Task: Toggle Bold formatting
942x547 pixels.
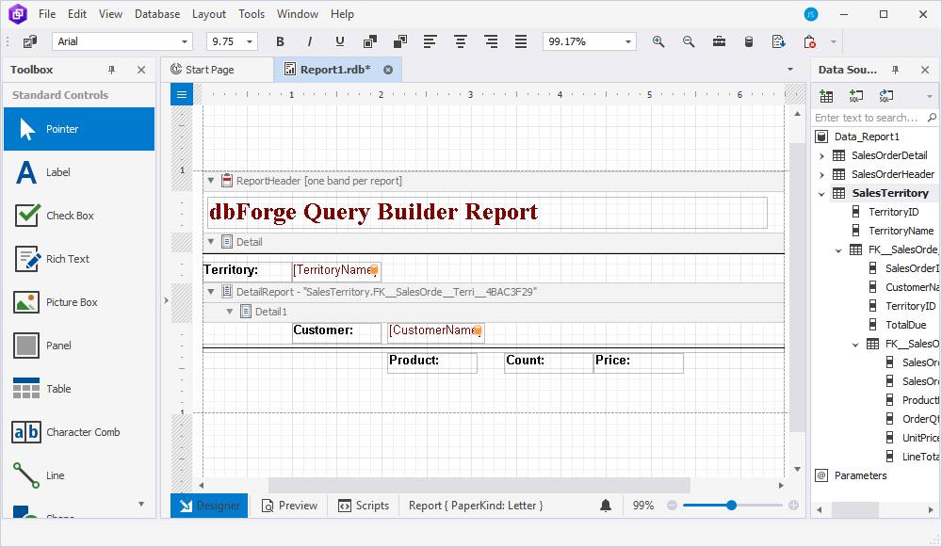Action: tap(280, 41)
